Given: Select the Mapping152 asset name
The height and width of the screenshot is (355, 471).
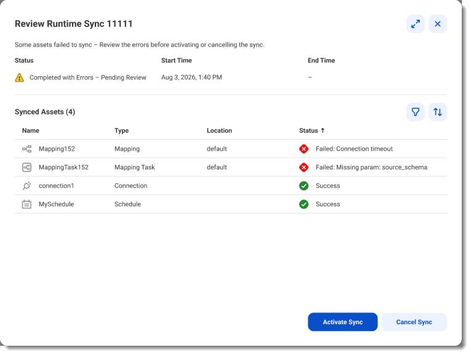Looking at the screenshot, I should point(57,149).
